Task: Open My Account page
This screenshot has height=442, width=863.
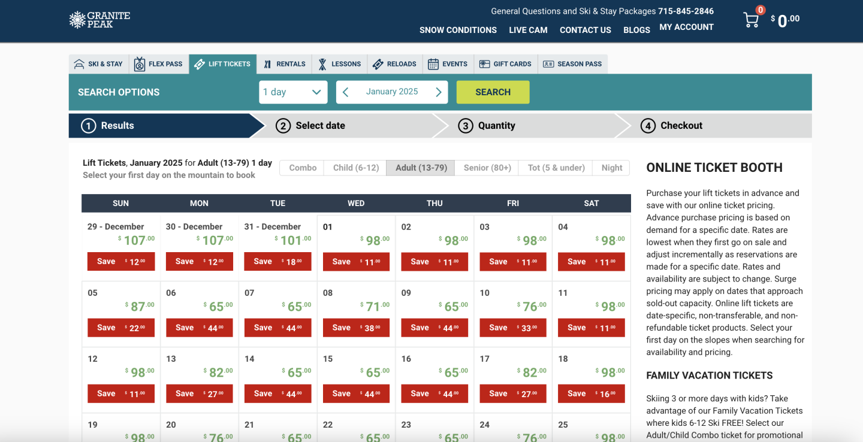Action: (x=686, y=27)
